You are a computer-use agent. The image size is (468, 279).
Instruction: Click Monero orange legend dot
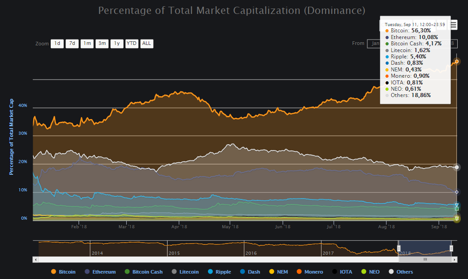[x=300, y=272]
